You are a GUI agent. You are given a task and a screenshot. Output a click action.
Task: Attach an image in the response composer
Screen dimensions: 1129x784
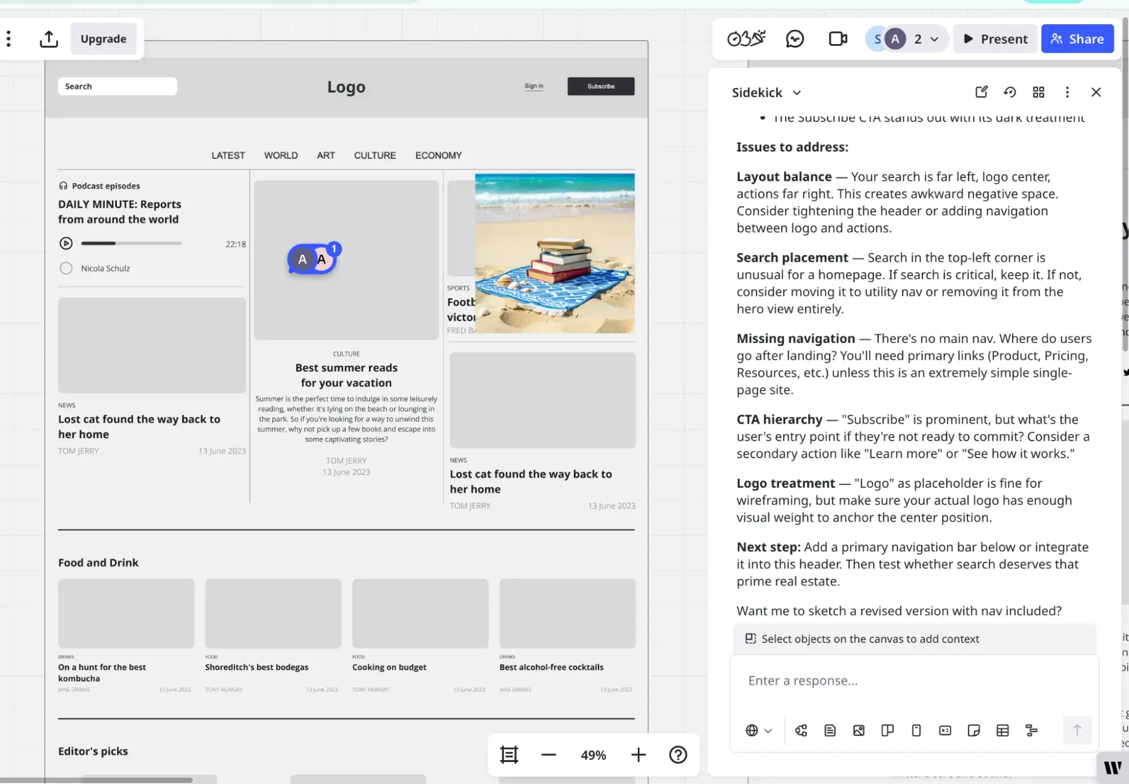[858, 730]
